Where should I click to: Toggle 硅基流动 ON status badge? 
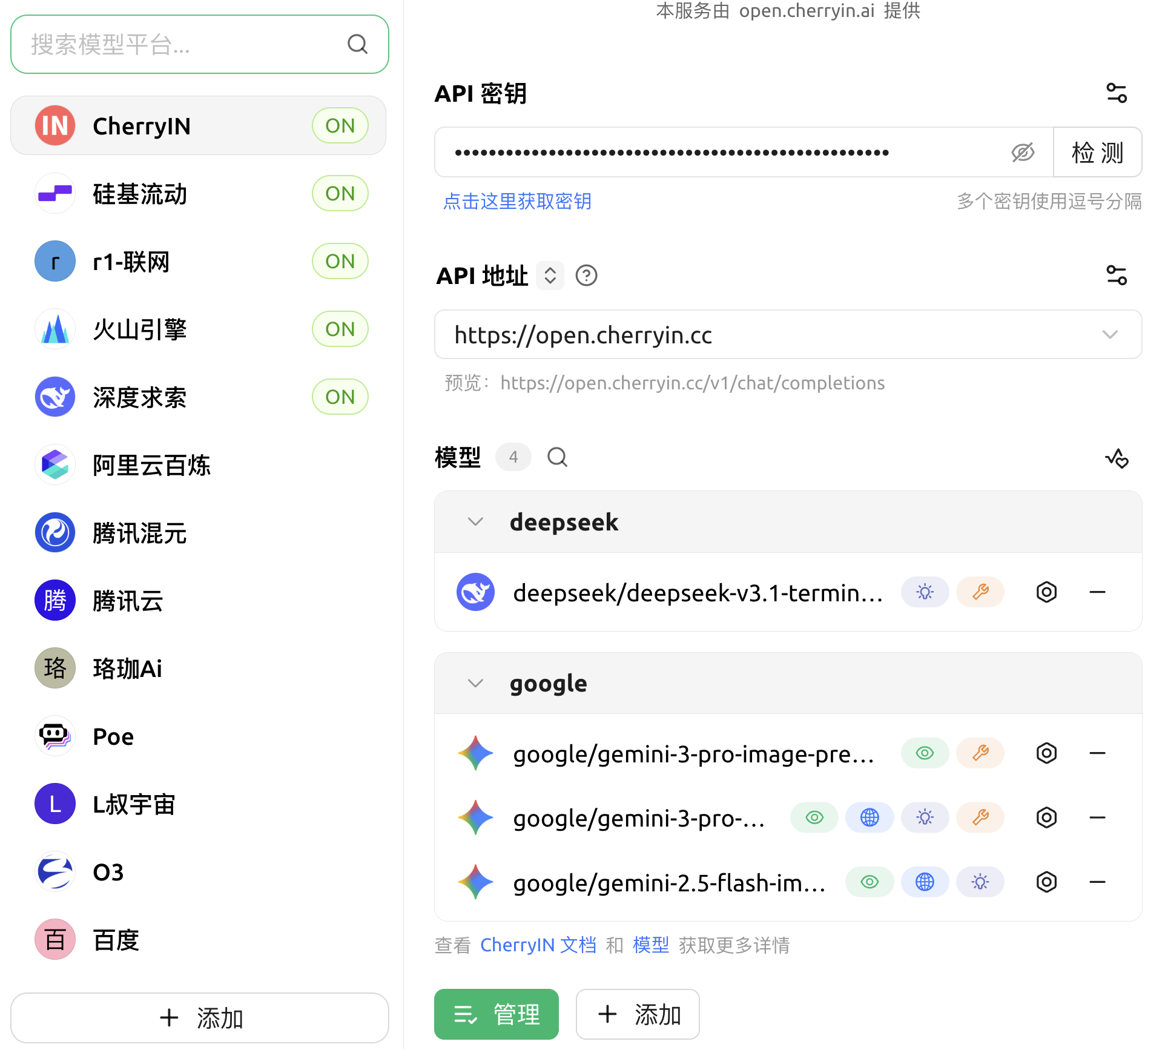(340, 194)
